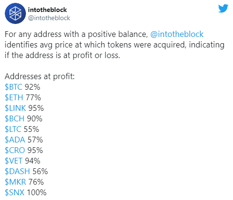
Task: Open the intotheblock display name
Action: [47, 10]
